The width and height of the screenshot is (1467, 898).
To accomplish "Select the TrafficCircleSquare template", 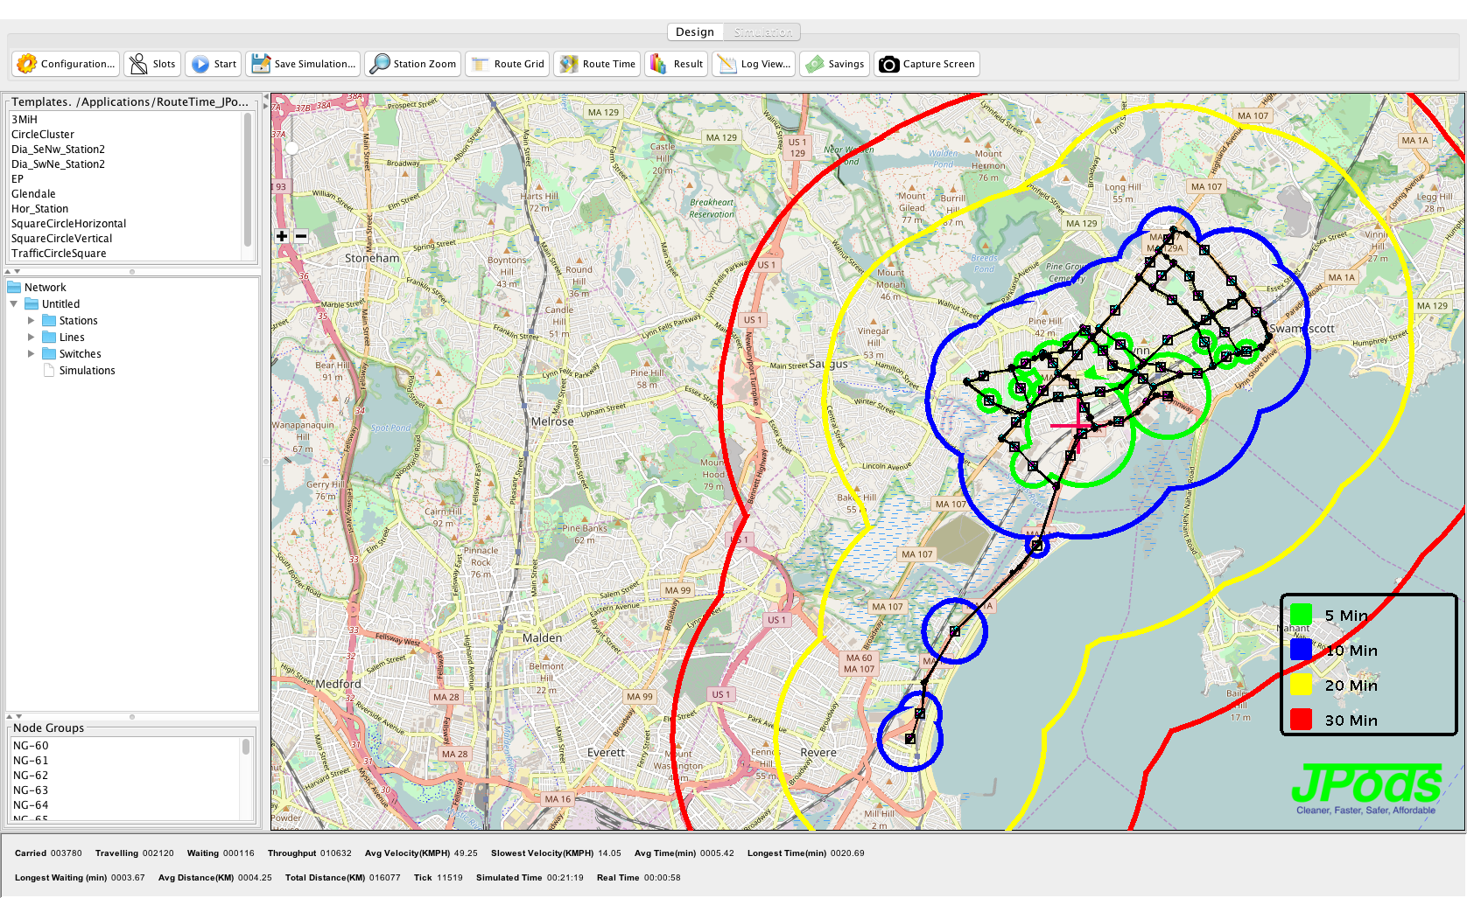I will click(x=59, y=254).
